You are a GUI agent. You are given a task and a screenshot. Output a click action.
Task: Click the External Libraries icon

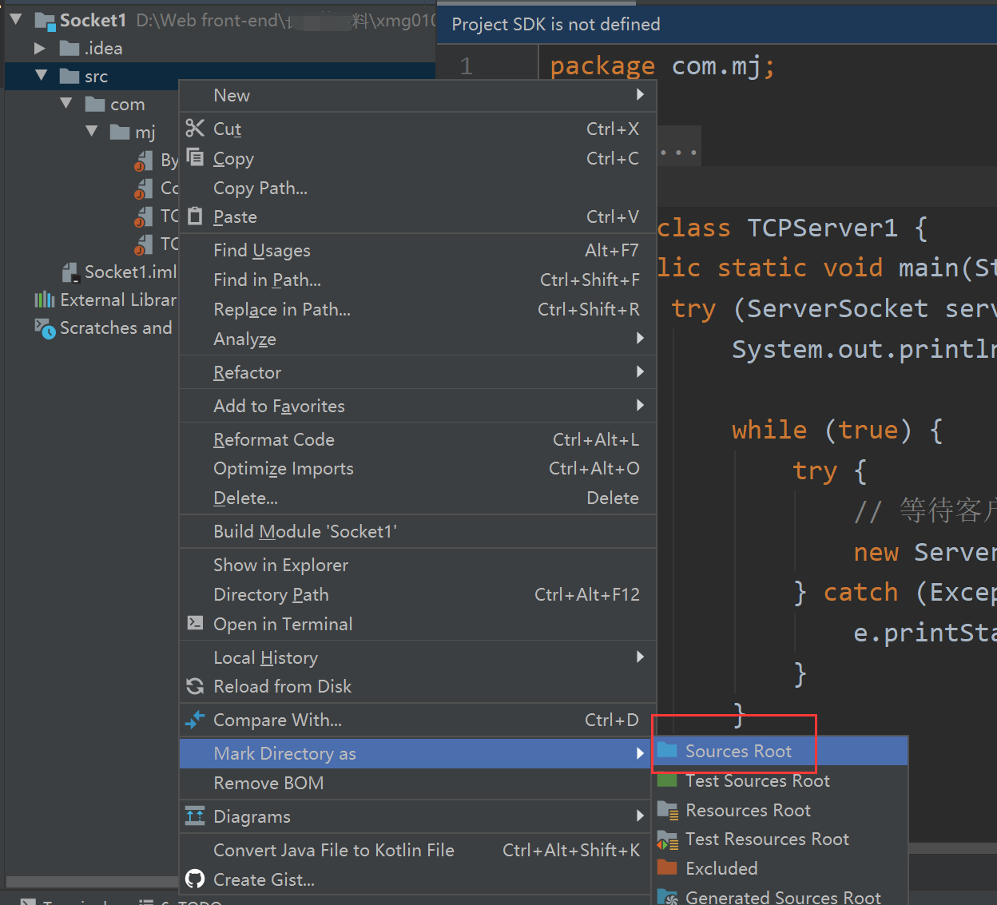[46, 300]
